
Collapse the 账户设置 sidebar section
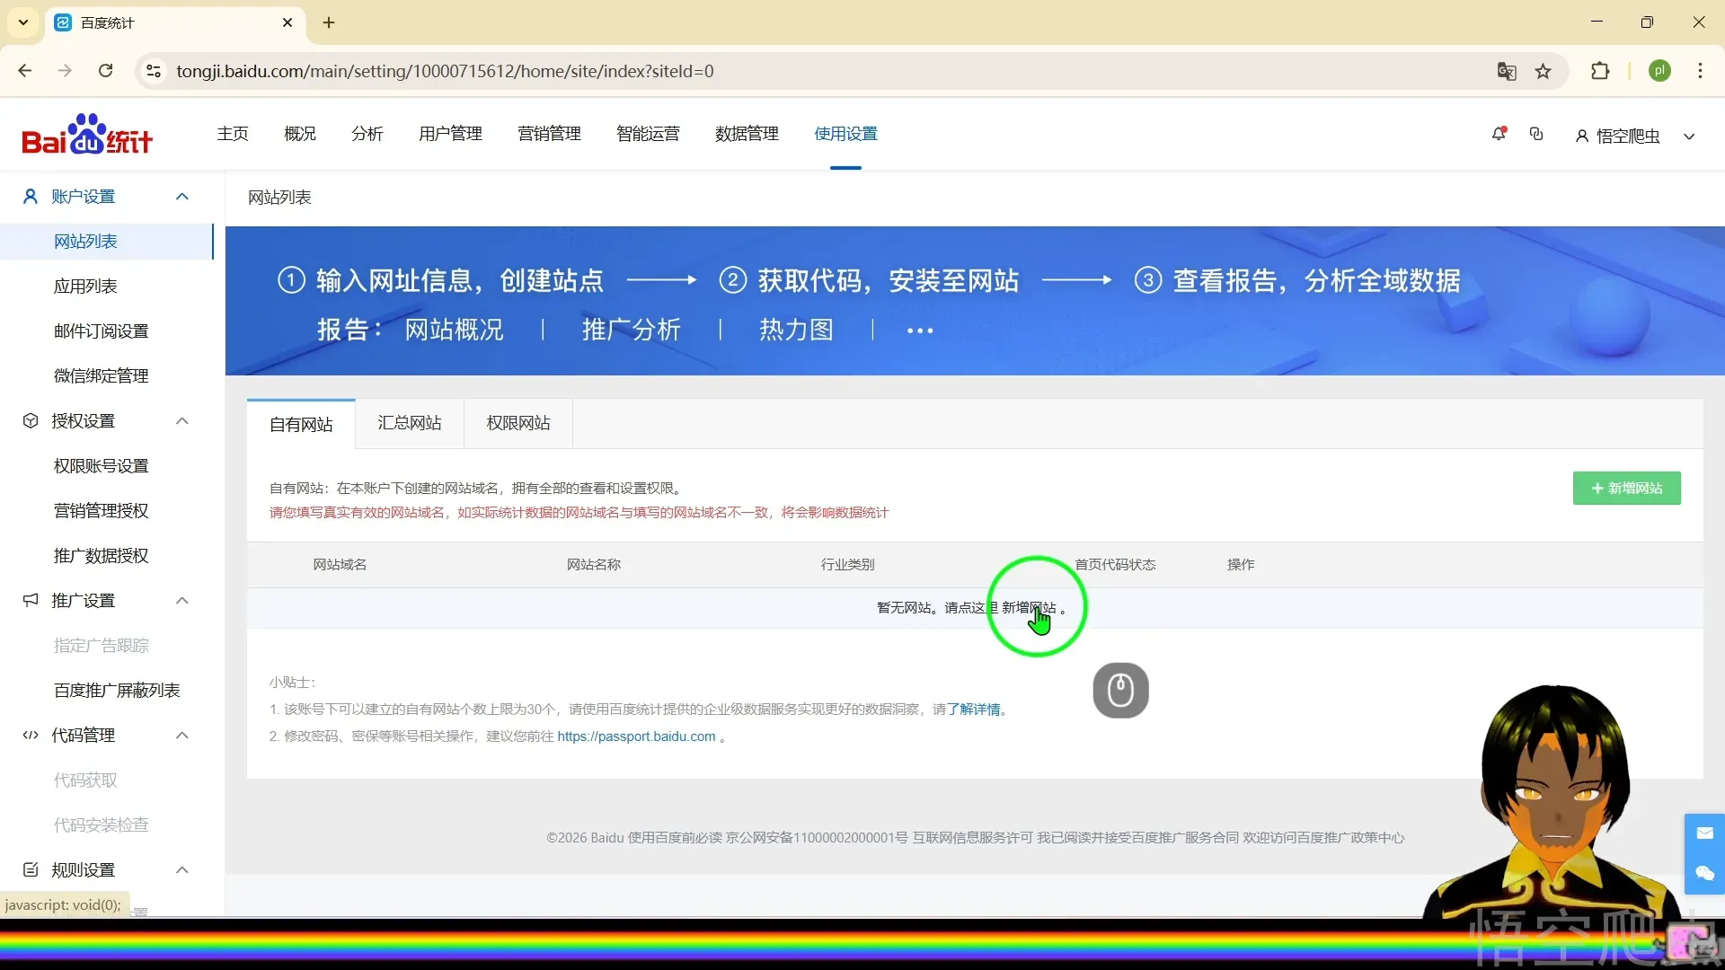[182, 197]
